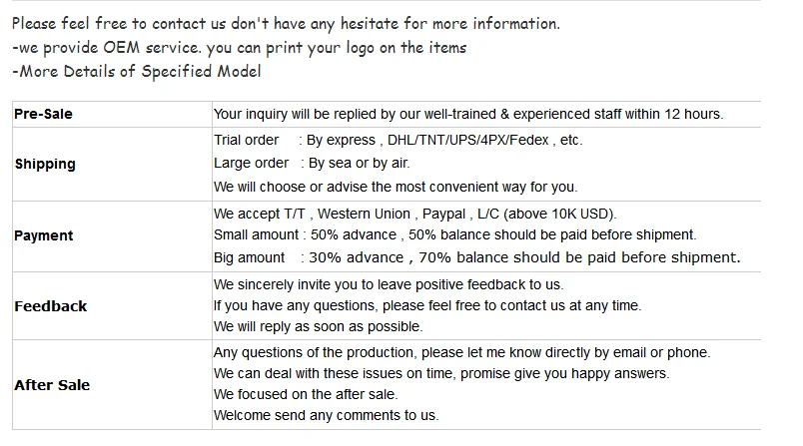Click the most convenient way sentence
The image size is (803, 446).
[396, 187]
